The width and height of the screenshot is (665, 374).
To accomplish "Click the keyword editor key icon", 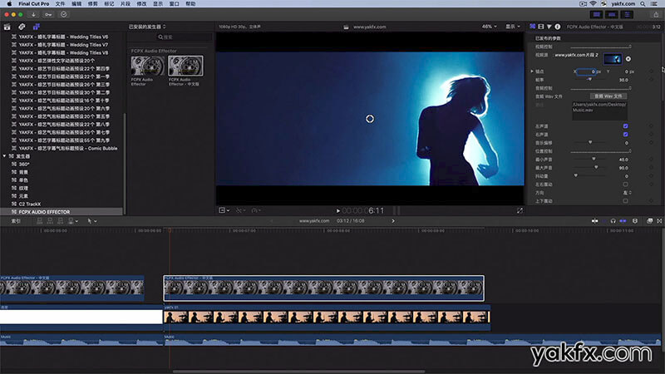I will tap(48, 14).
